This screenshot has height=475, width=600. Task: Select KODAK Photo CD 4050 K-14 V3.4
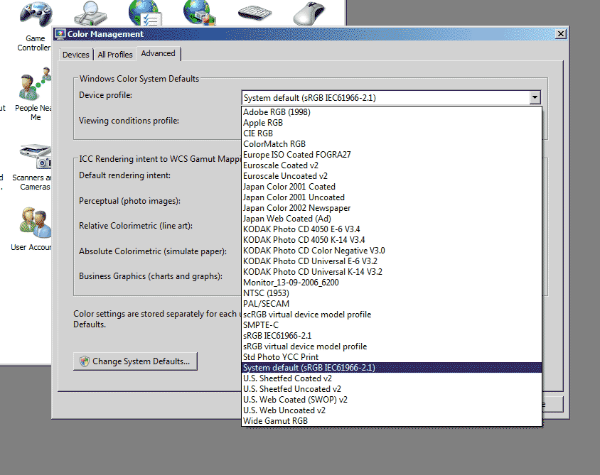point(392,240)
